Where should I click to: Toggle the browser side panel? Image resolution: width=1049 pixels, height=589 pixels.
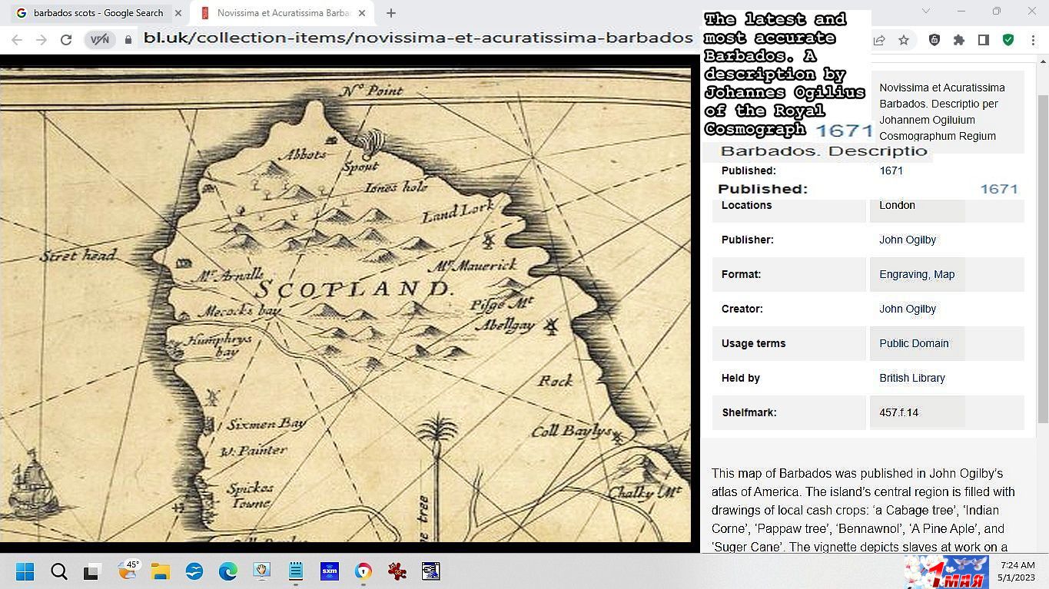tap(983, 40)
